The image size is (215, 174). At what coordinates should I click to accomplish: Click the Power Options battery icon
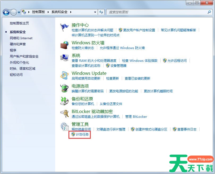click(x=64, y=88)
